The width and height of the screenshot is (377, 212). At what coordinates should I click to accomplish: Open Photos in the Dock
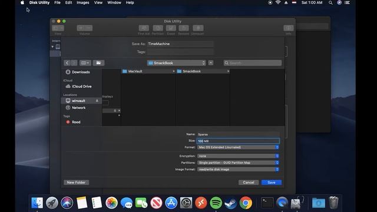pyautogui.click(x=111, y=203)
